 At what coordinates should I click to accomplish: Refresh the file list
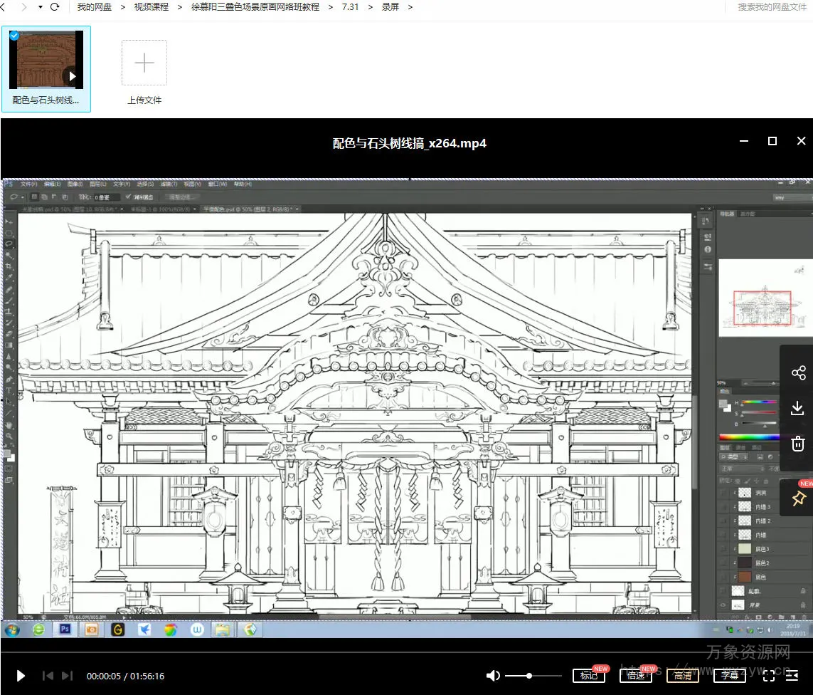pos(55,7)
